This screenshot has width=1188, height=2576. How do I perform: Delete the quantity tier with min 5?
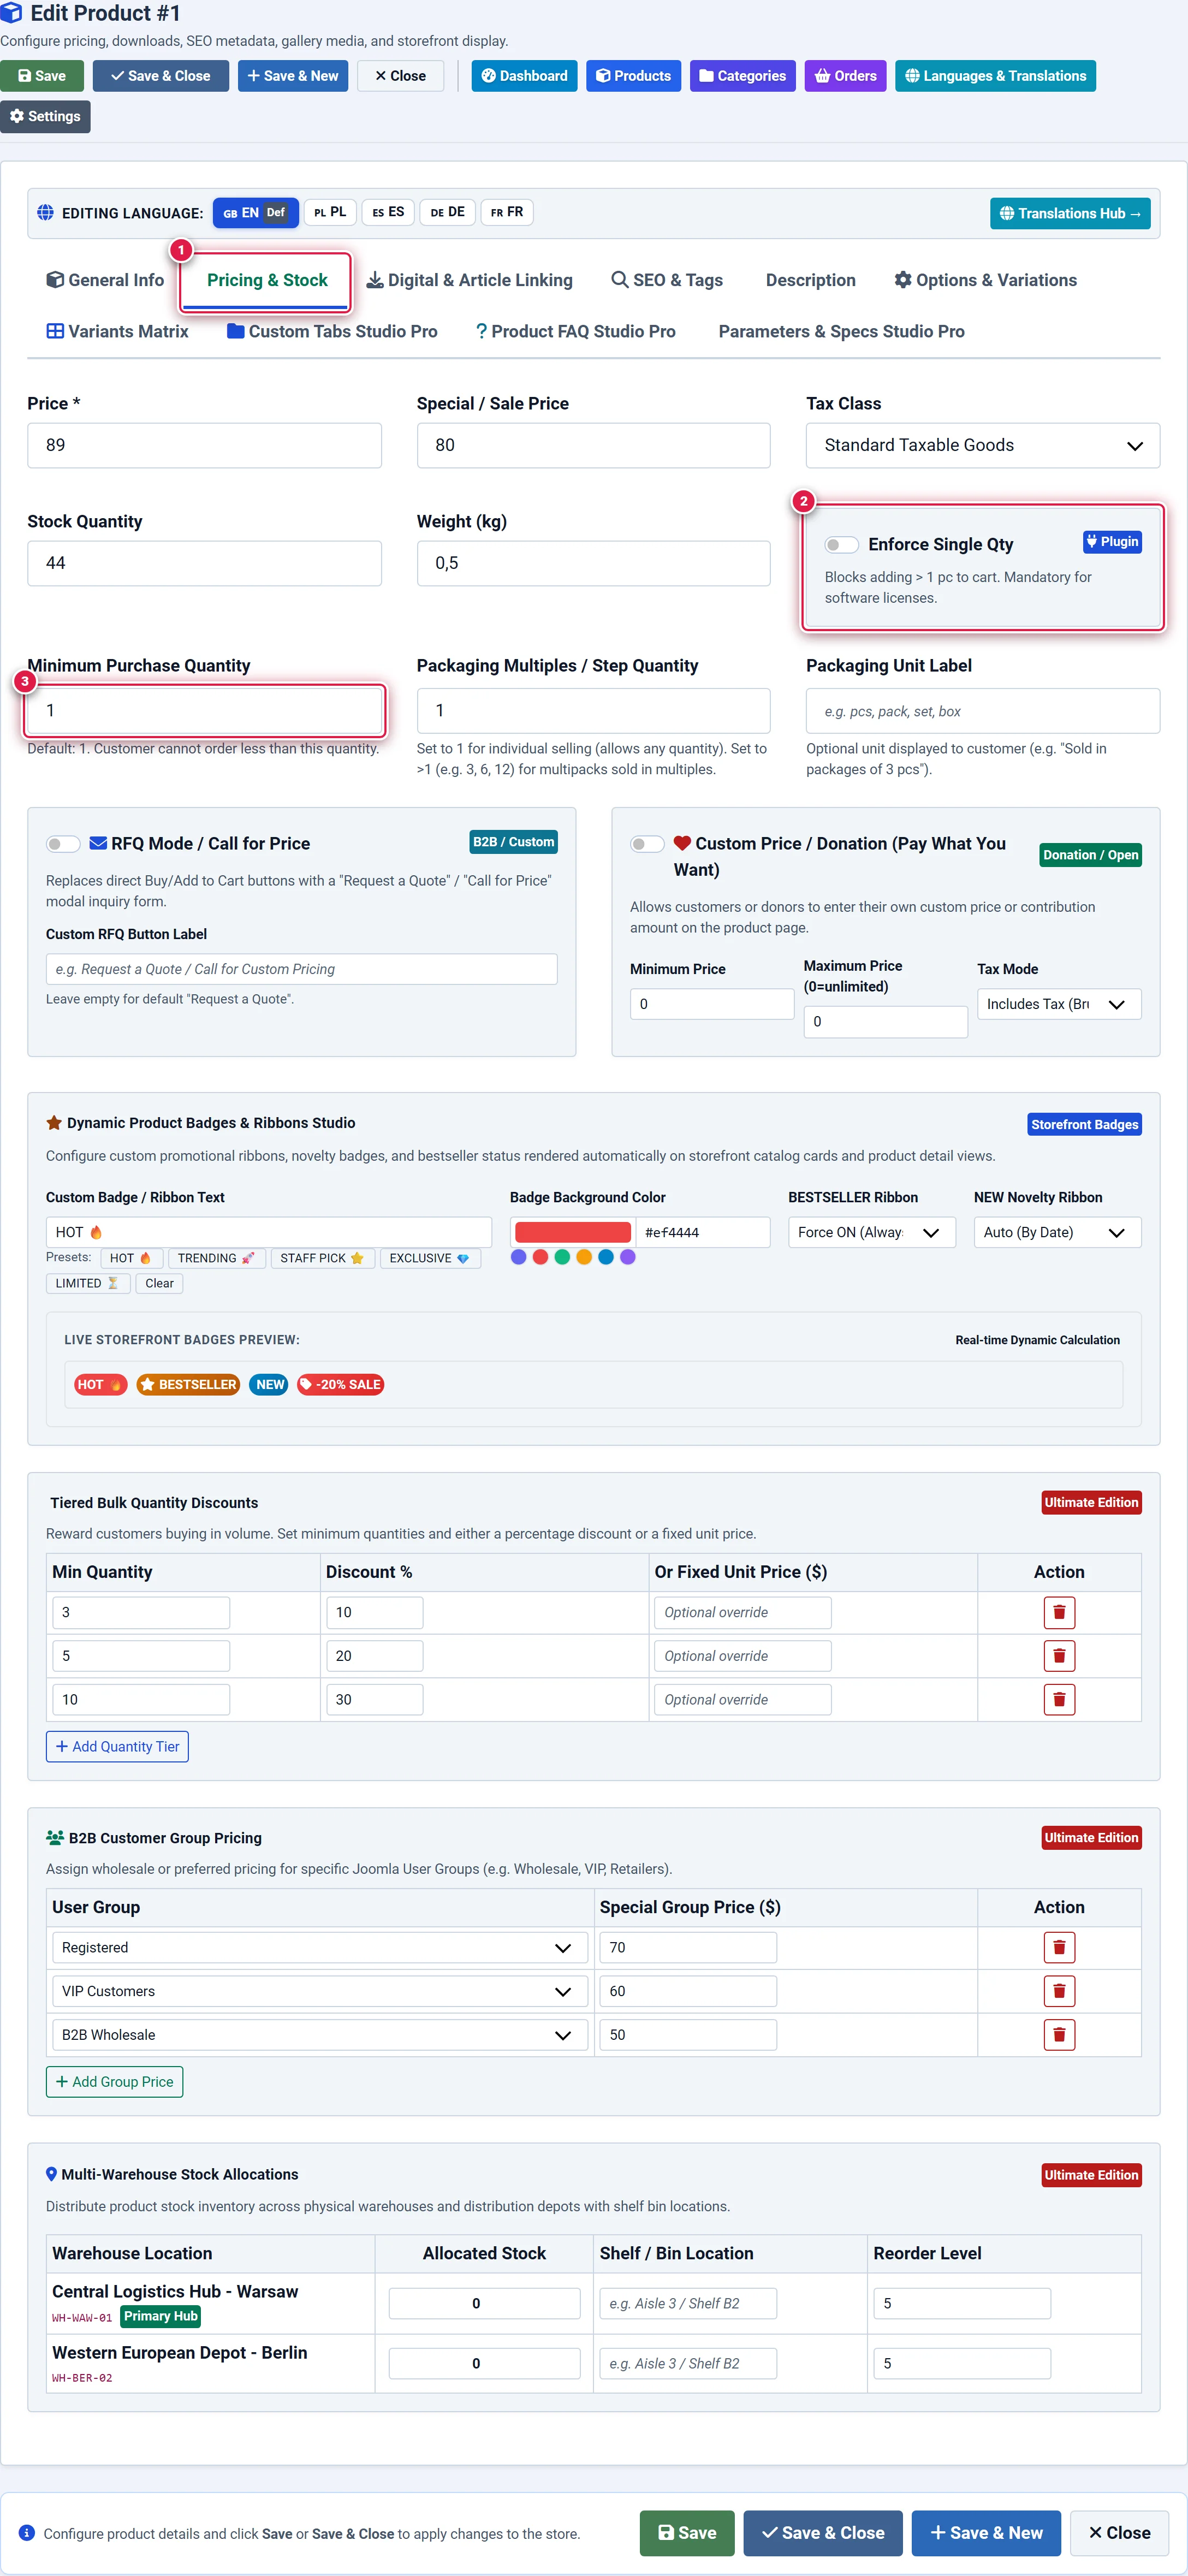click(x=1059, y=1656)
